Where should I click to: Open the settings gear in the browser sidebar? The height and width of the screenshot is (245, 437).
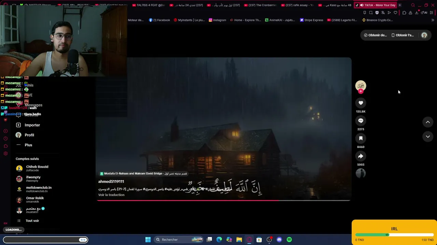click(5, 153)
